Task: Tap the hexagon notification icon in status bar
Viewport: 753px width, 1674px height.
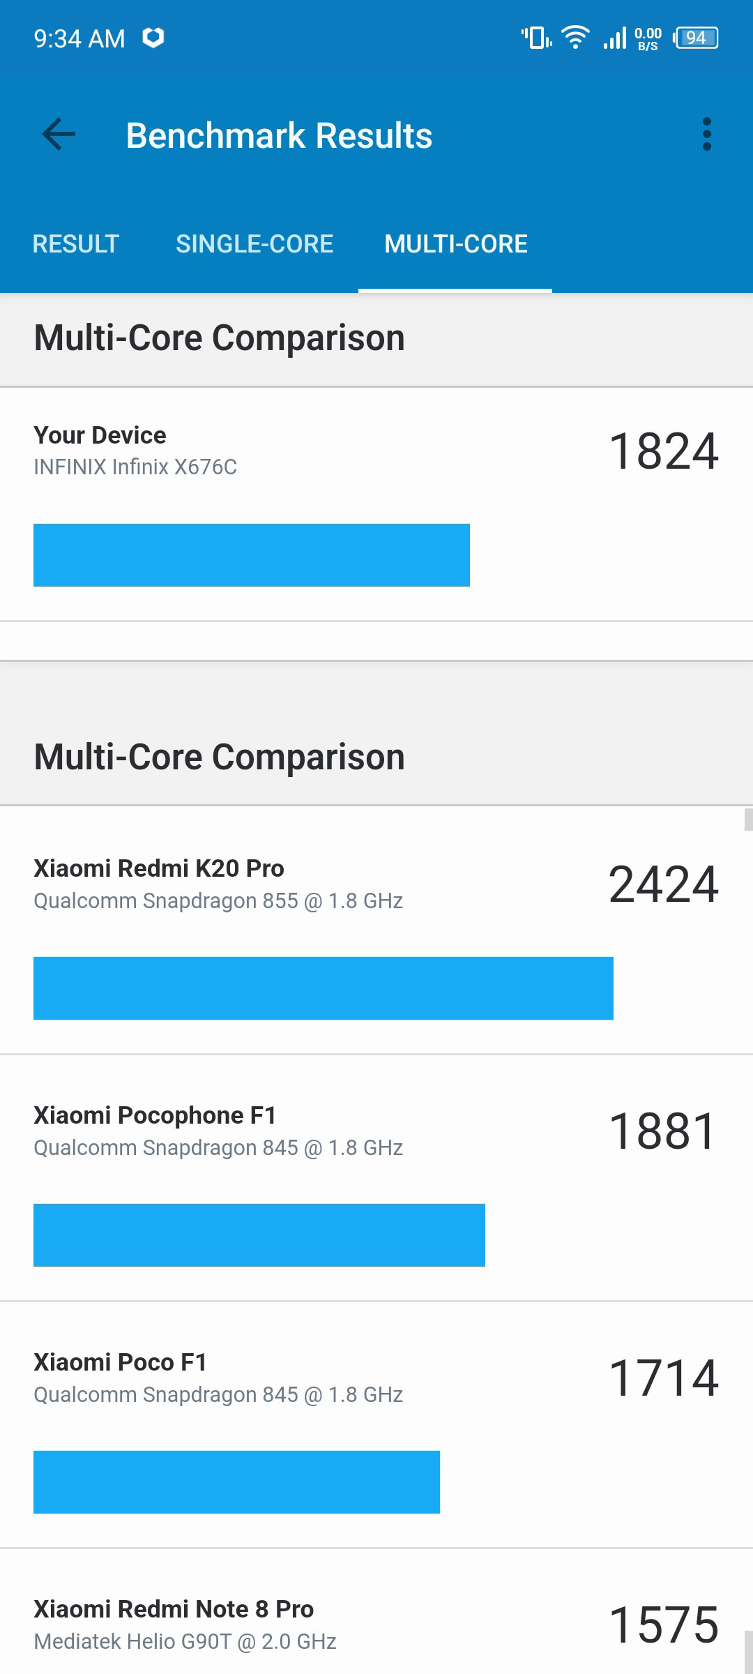Action: 153,38
